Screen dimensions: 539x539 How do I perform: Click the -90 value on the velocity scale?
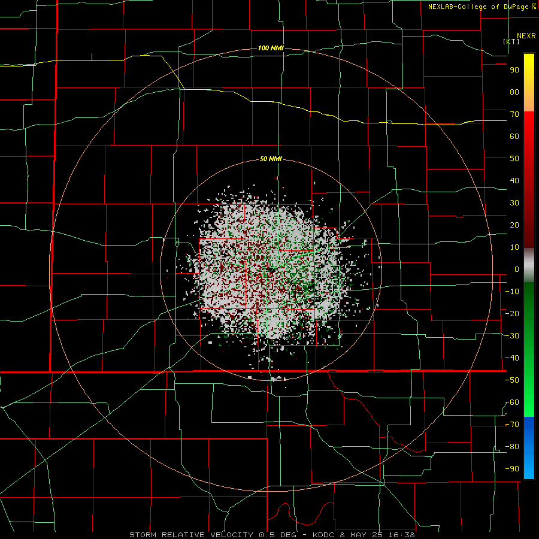tap(512, 469)
